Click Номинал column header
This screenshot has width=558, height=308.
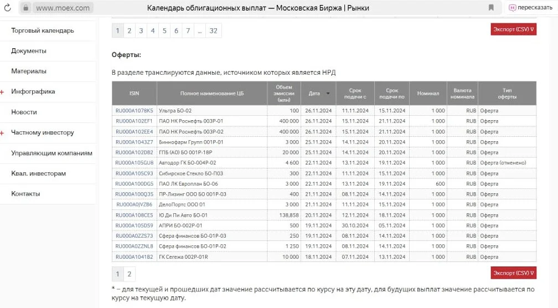pos(428,93)
